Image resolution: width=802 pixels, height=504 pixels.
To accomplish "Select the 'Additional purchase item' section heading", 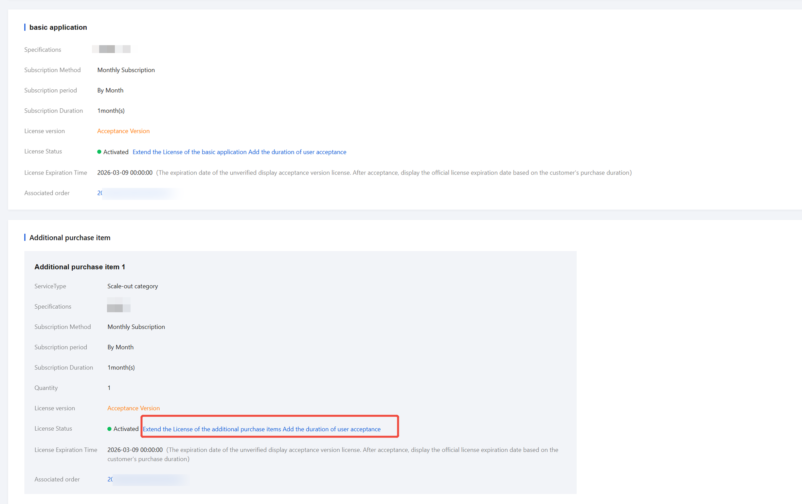I will tap(70, 238).
